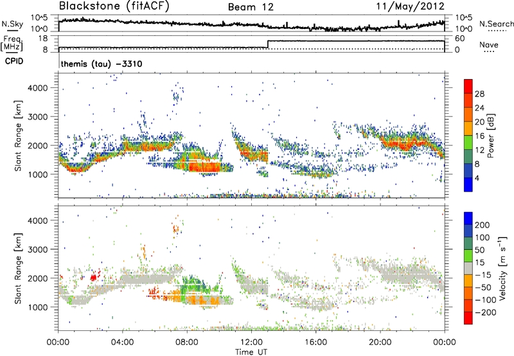Select the "themis (tau) -3310" text
Screen dimensions: 514x356
[x=102, y=64]
